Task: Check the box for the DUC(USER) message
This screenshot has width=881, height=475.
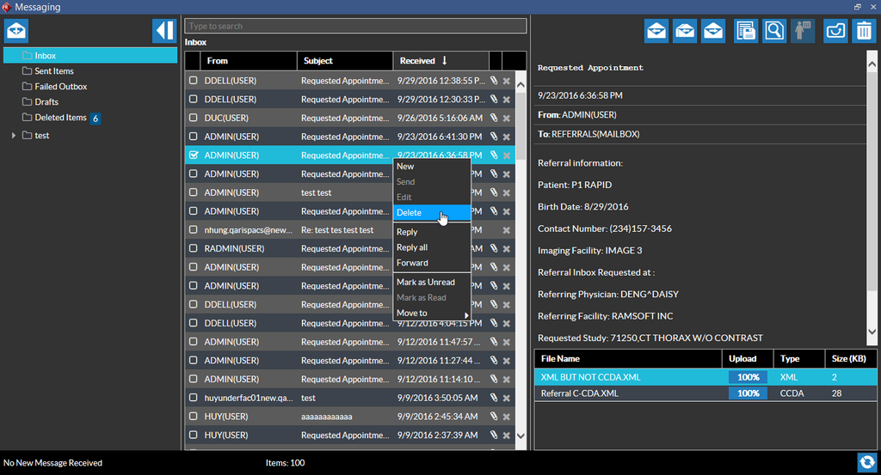Action: tap(194, 118)
